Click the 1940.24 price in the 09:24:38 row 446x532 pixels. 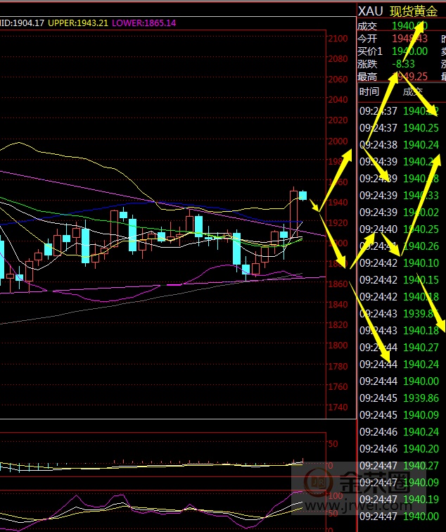pyautogui.click(x=421, y=145)
